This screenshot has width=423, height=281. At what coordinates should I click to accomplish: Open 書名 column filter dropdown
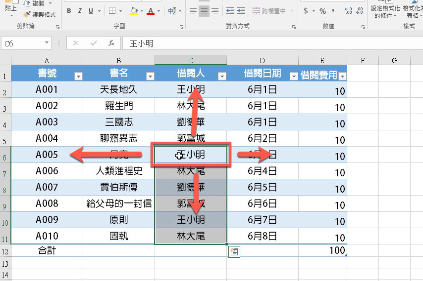tap(150, 77)
